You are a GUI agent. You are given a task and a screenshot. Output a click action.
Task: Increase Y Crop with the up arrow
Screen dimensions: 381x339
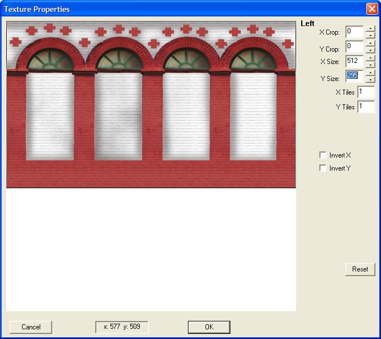click(370, 43)
